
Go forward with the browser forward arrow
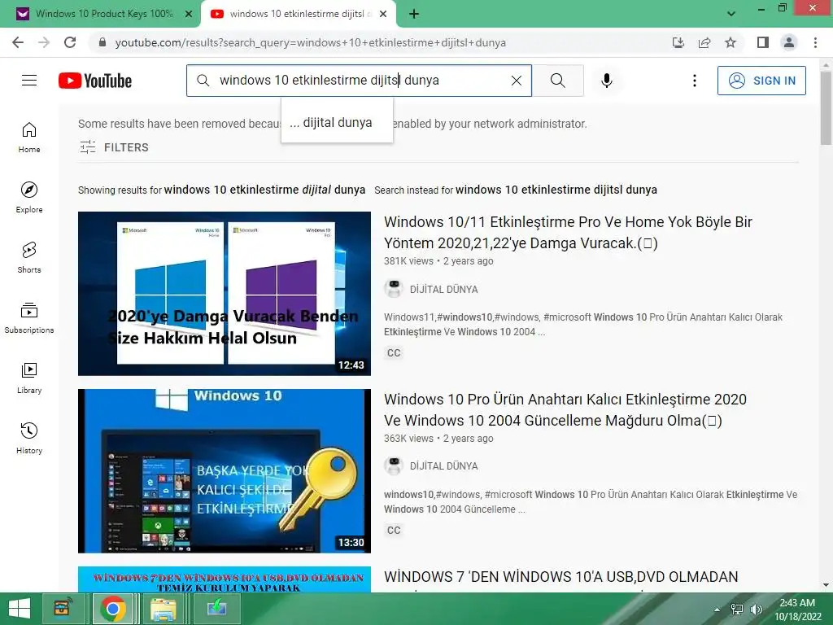(x=44, y=42)
